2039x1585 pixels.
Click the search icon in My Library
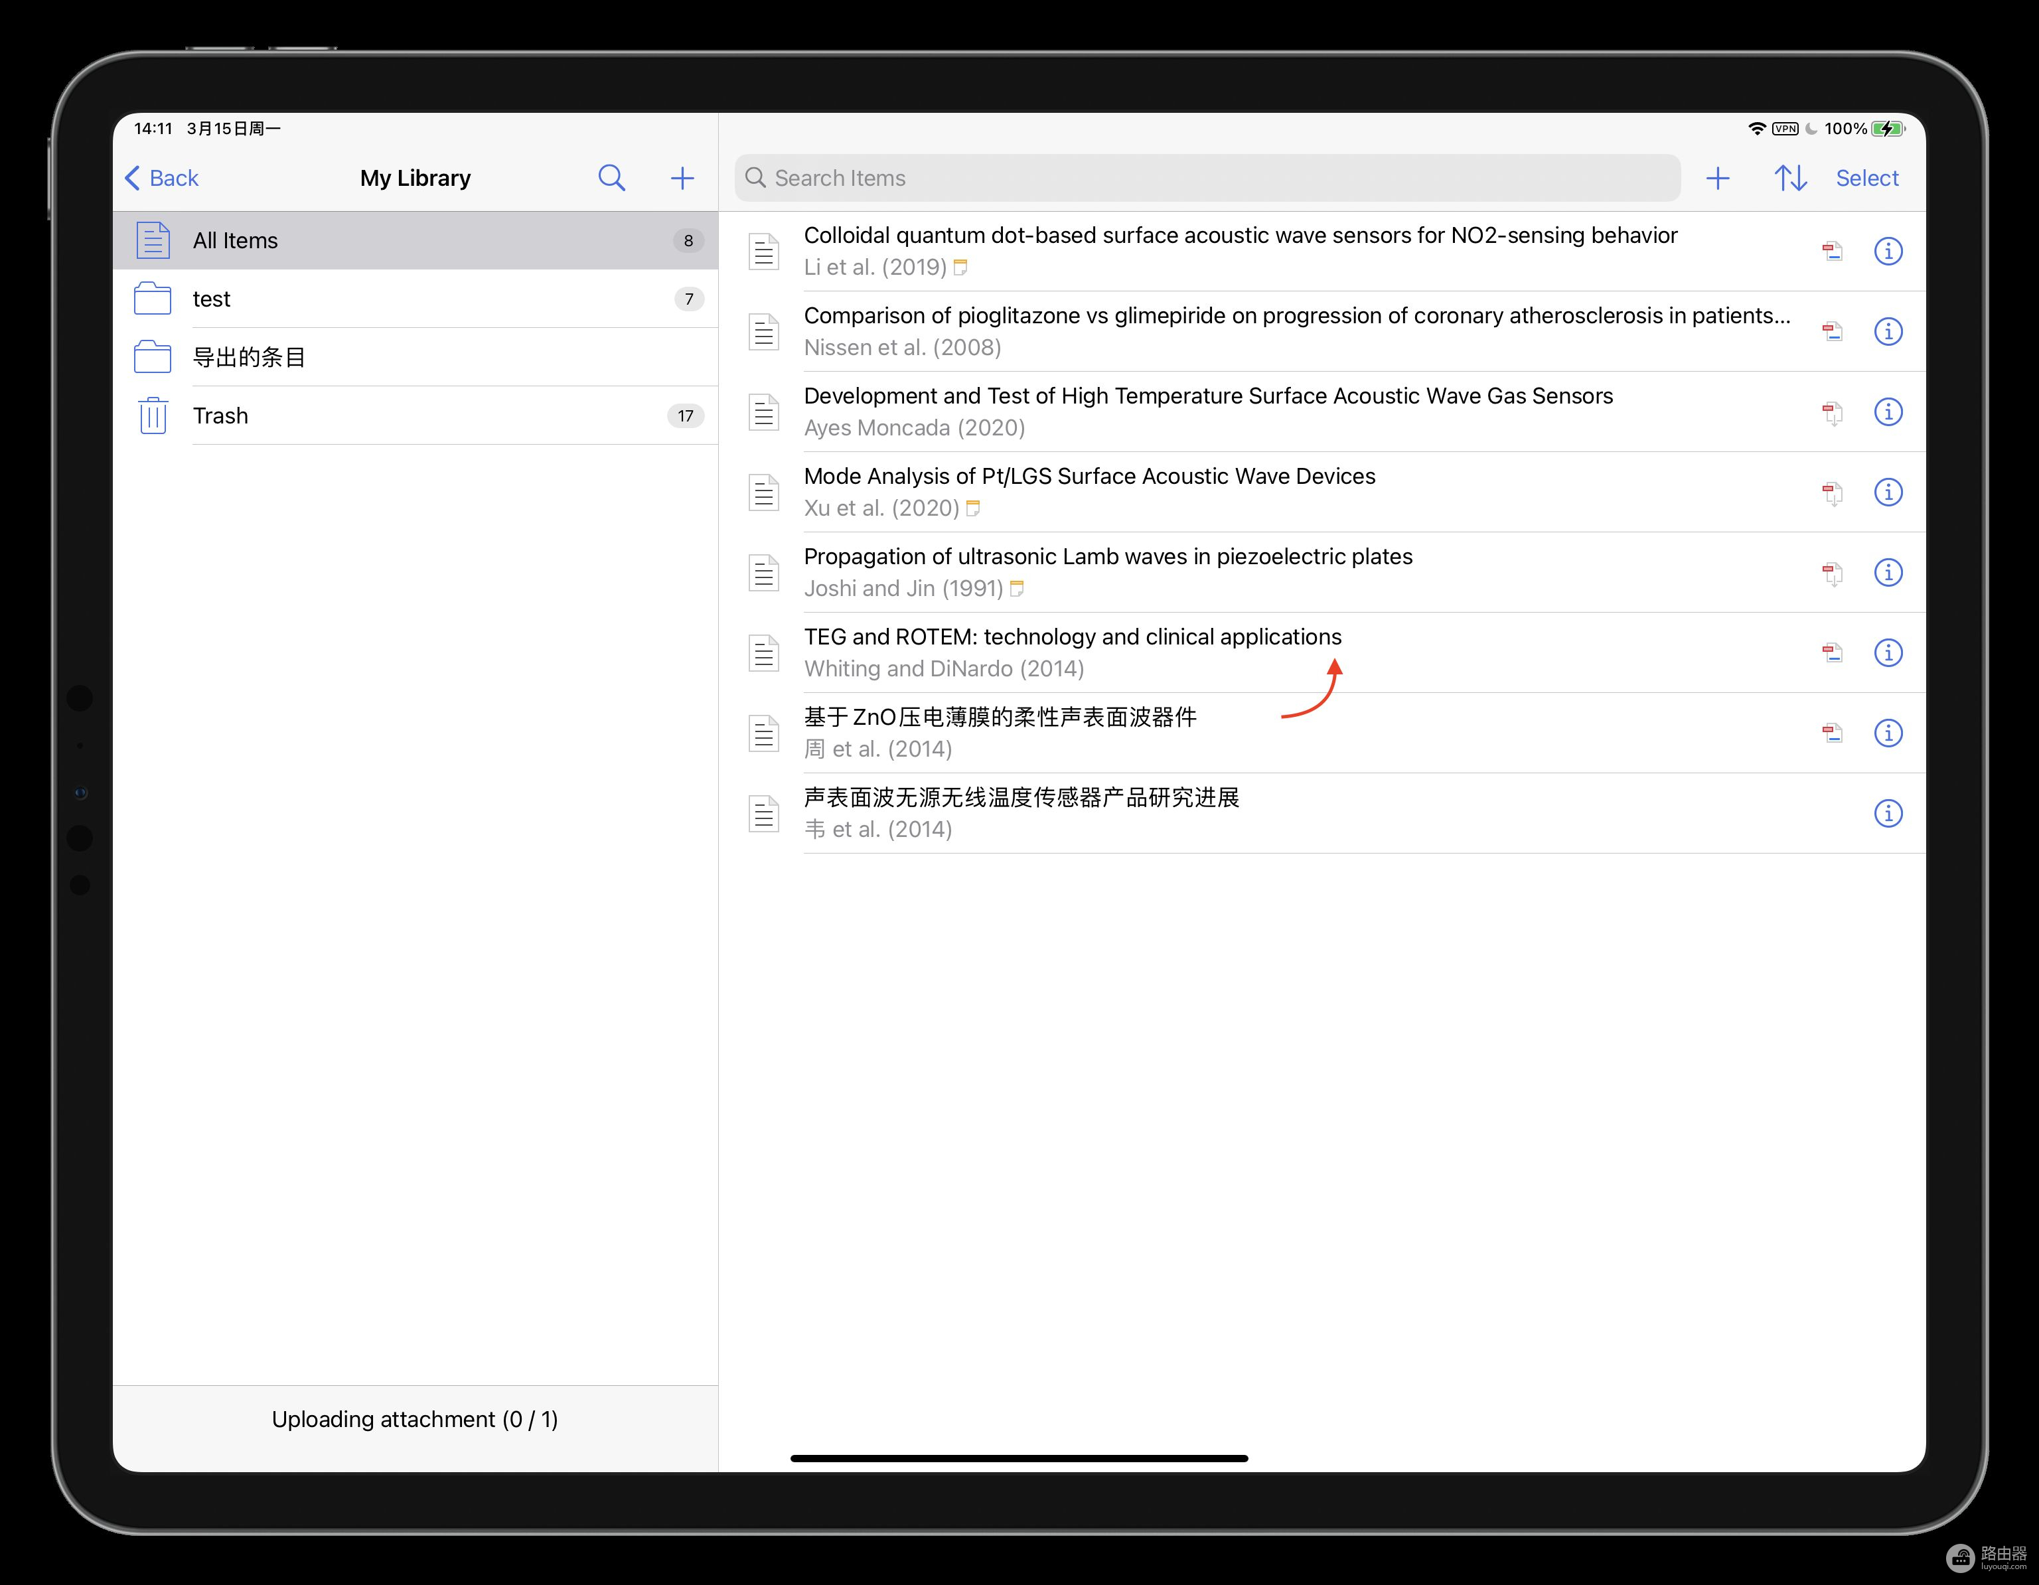pos(609,177)
